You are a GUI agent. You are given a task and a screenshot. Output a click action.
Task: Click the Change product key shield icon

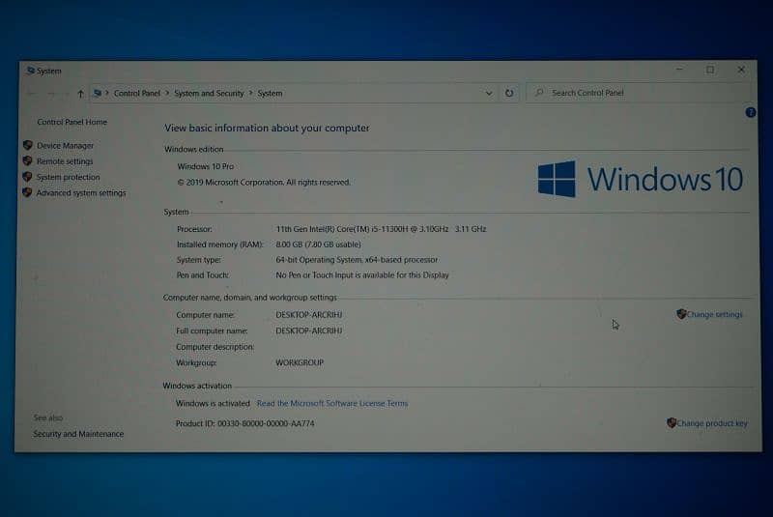pyautogui.click(x=672, y=423)
